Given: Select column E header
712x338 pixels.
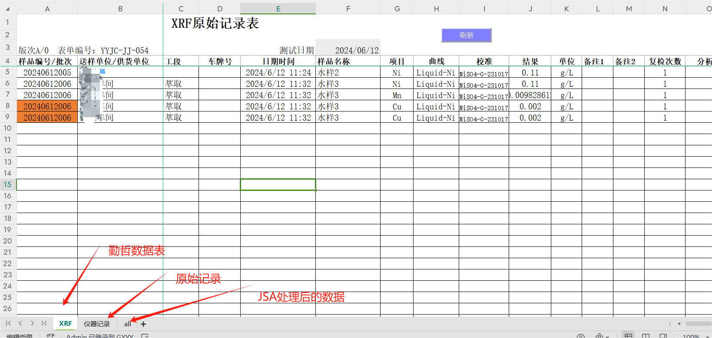Looking at the screenshot, I should click(x=278, y=9).
